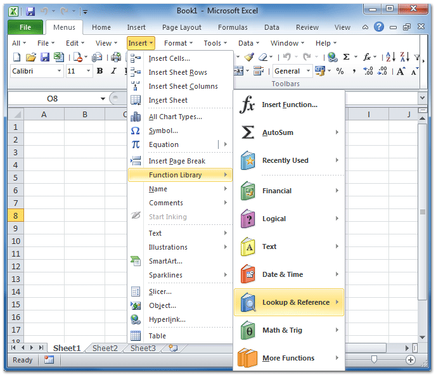Open the AutoSum submenu in Function Library
Image resolution: width=436 pixels, height=377 pixels.
[x=289, y=132]
